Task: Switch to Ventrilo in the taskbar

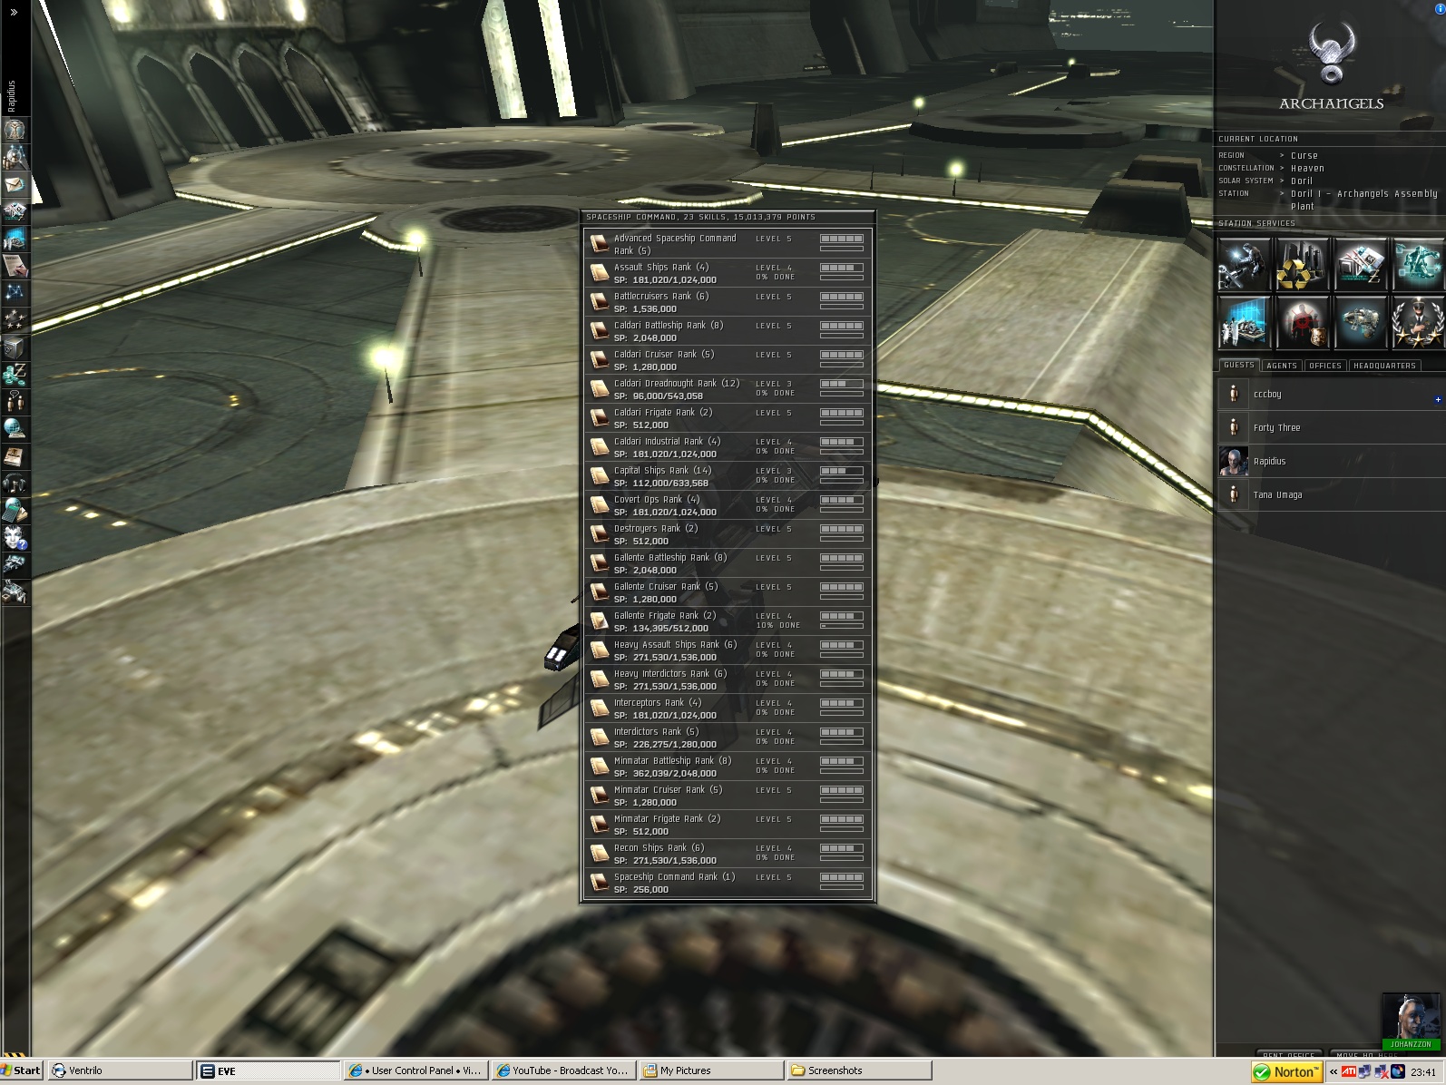Action: tap(122, 1070)
